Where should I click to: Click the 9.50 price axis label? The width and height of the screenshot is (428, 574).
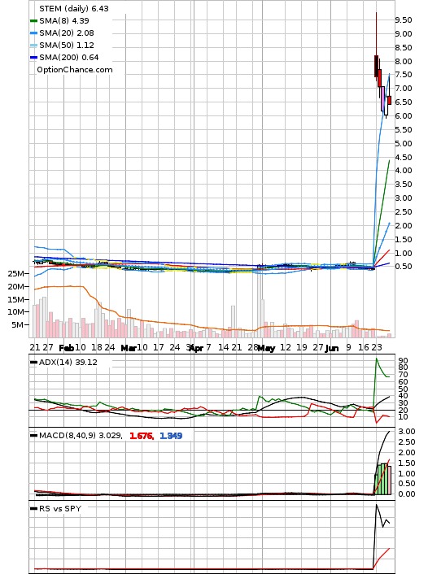tap(404, 20)
